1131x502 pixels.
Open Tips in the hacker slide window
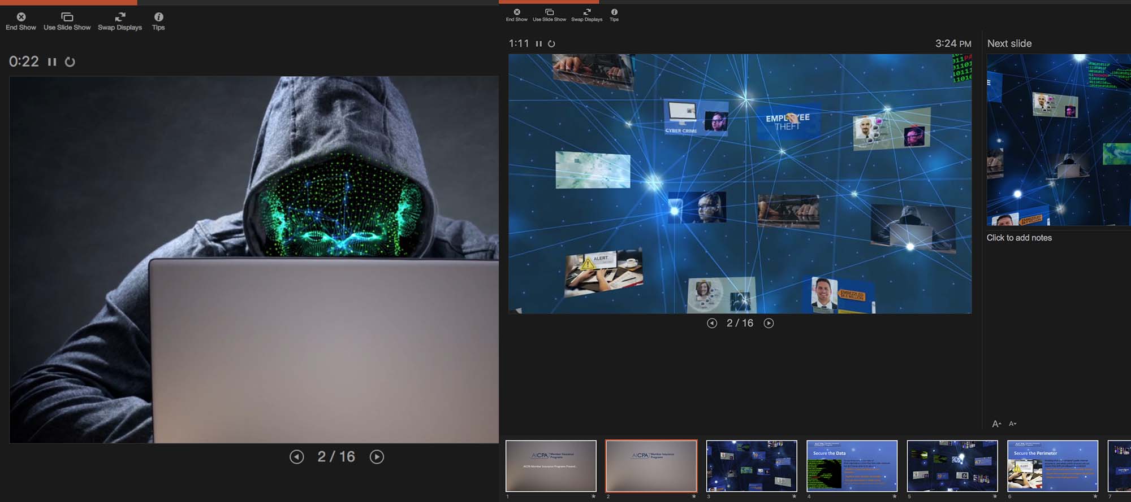tap(158, 21)
